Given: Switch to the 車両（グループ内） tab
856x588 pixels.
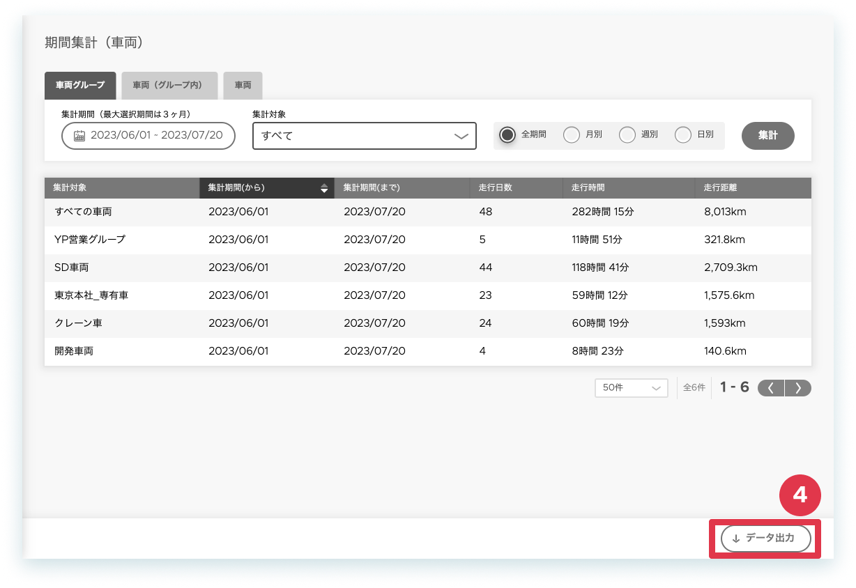Looking at the screenshot, I should pyautogui.click(x=169, y=85).
